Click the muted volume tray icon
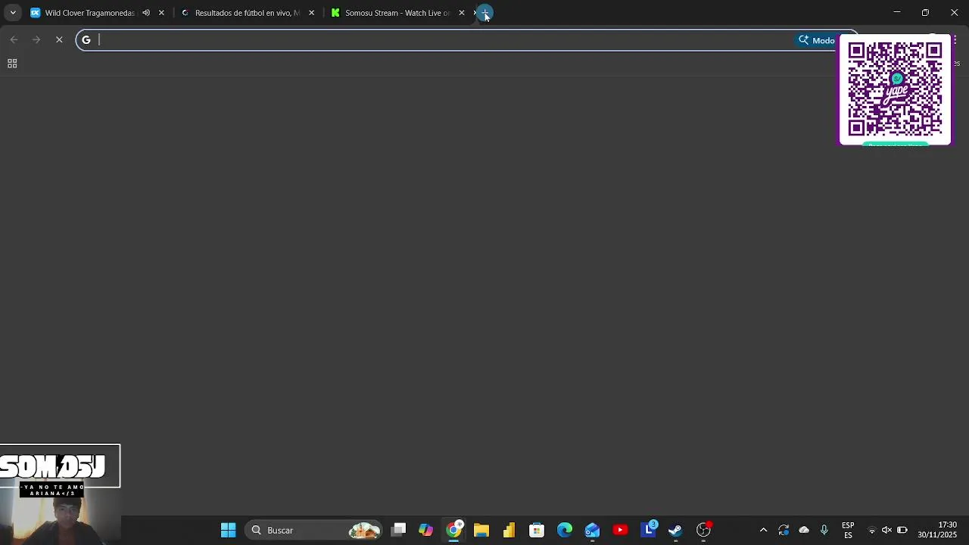This screenshot has height=545, width=969. (886, 530)
